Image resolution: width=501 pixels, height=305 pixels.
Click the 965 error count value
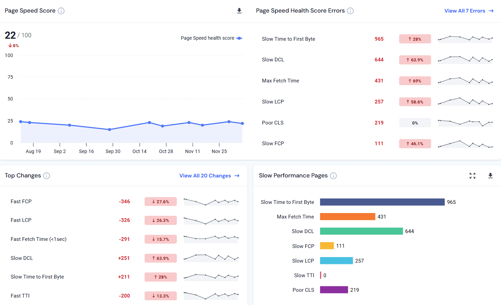[379, 39]
